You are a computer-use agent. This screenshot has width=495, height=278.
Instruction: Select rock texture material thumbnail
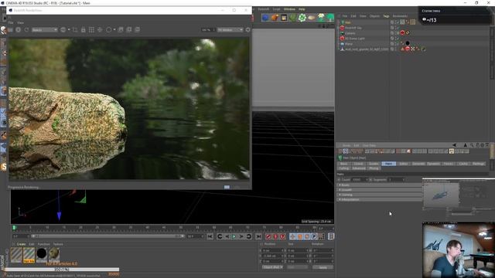(54, 253)
